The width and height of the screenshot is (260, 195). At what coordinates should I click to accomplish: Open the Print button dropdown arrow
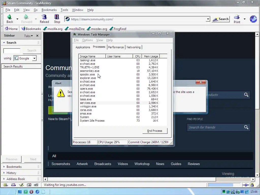point(245,19)
